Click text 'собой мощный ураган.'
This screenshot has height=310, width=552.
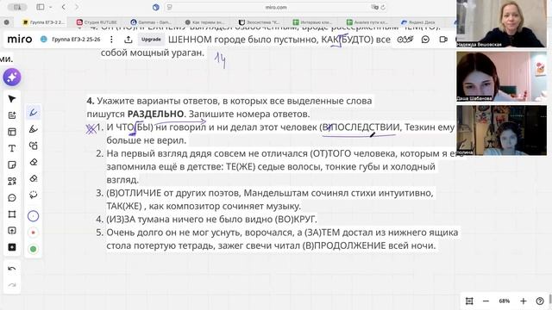[x=152, y=53]
